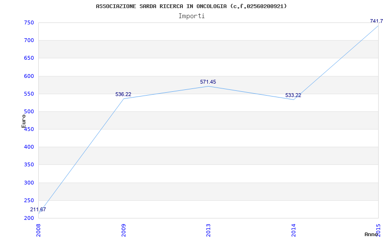
Task: Click the 650 y-axis tick label
Action: coord(29,58)
